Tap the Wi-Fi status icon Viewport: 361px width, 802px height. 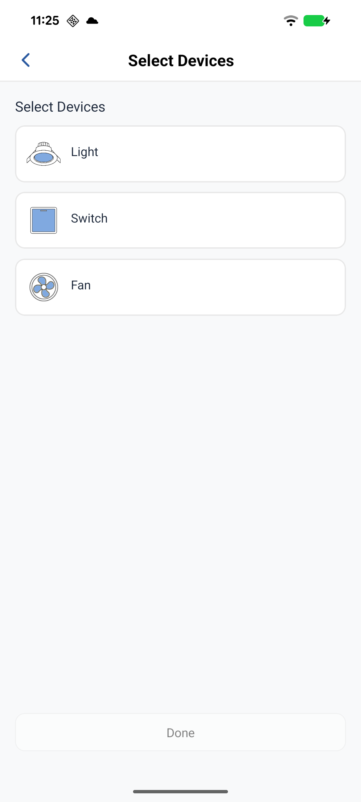pyautogui.click(x=291, y=21)
